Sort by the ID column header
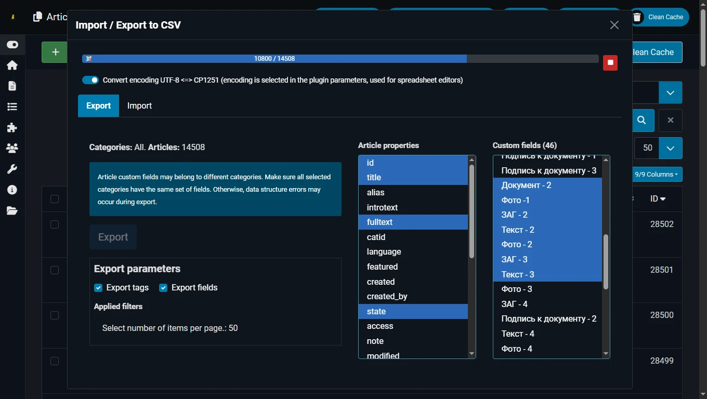Image resolution: width=707 pixels, height=399 pixels. pyautogui.click(x=658, y=199)
